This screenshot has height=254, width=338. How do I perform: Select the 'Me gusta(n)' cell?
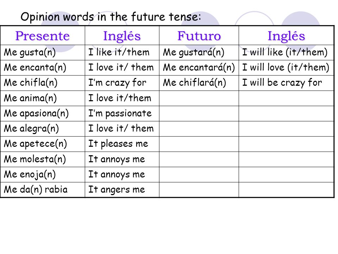[43, 53]
